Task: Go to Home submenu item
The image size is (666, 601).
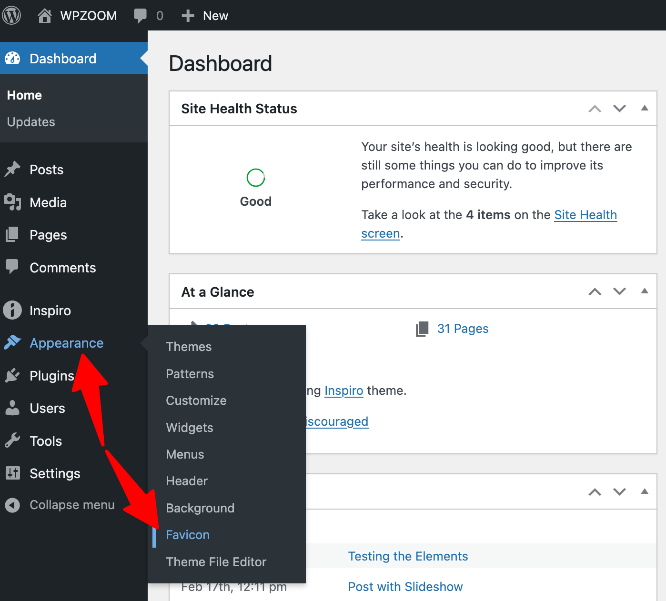Action: (x=25, y=95)
